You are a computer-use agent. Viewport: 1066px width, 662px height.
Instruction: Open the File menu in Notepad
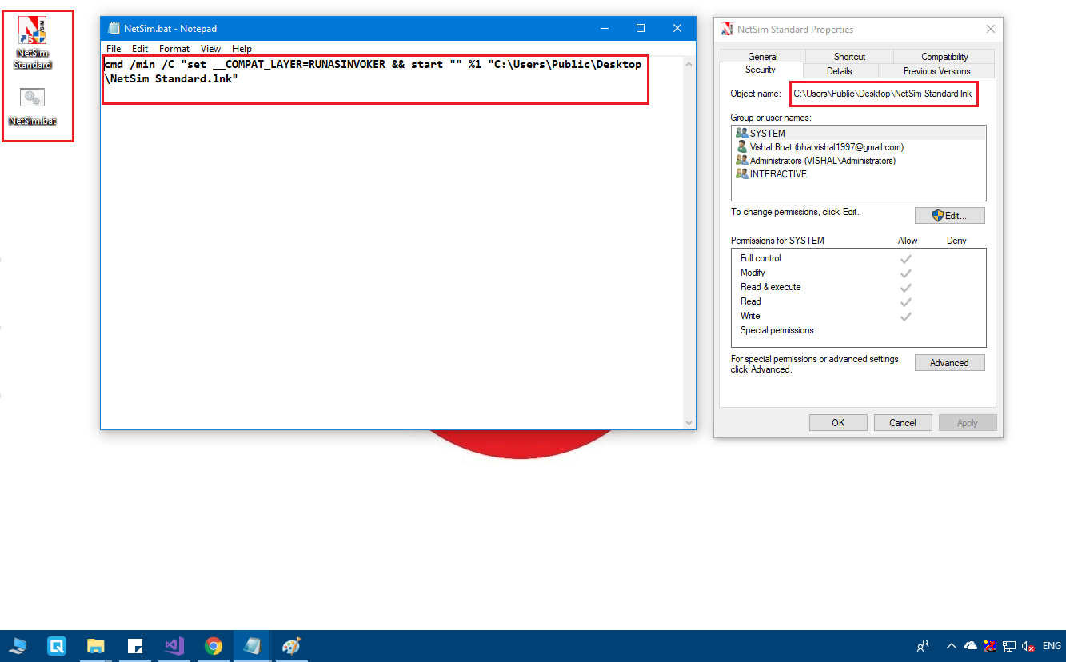coord(114,49)
